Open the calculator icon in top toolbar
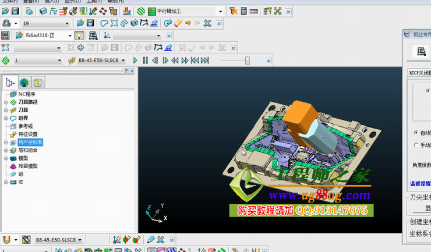Image resolution: width=431 pixels, height=252 pixels. coord(244,11)
